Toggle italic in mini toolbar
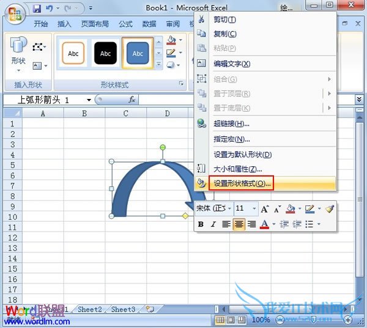Image resolution: width=367 pixels, height=328 pixels. (213, 224)
